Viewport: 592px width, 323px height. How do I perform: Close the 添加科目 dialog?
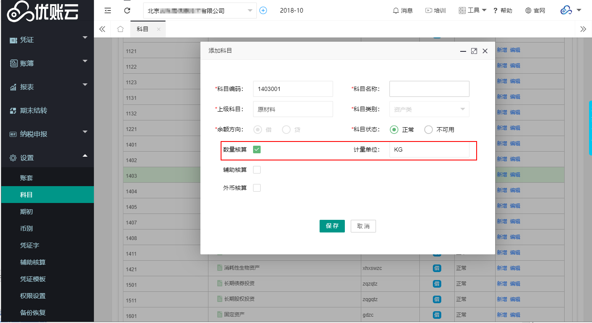(x=485, y=51)
